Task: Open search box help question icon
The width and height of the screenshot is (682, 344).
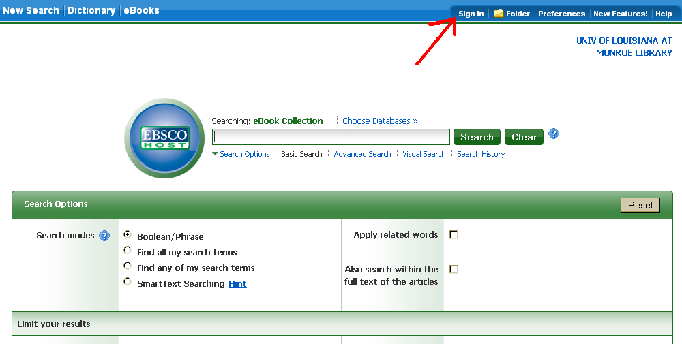Action: pyautogui.click(x=553, y=134)
